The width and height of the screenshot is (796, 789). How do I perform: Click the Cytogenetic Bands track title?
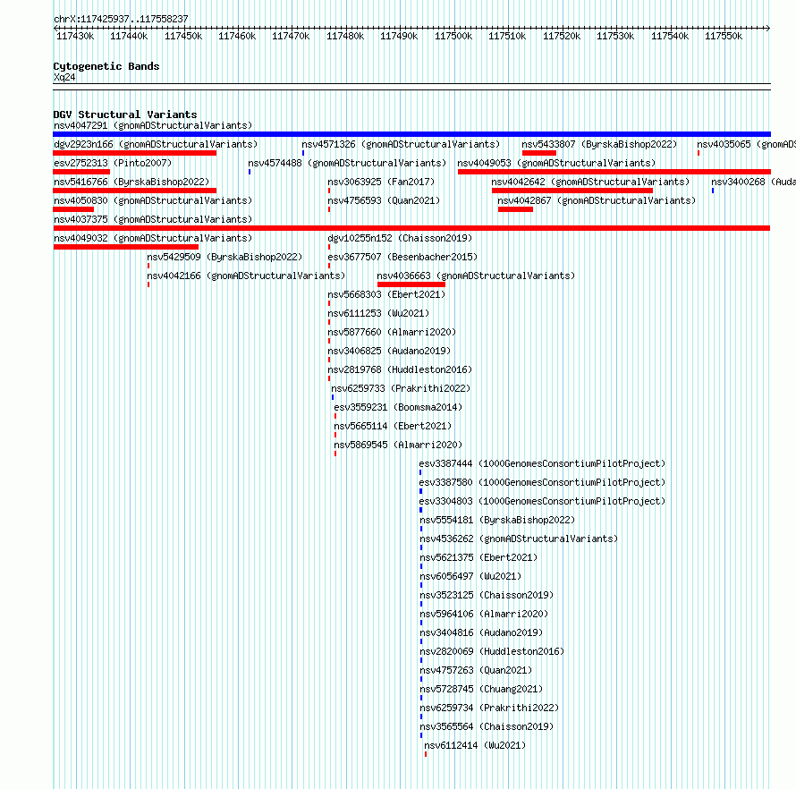[106, 66]
